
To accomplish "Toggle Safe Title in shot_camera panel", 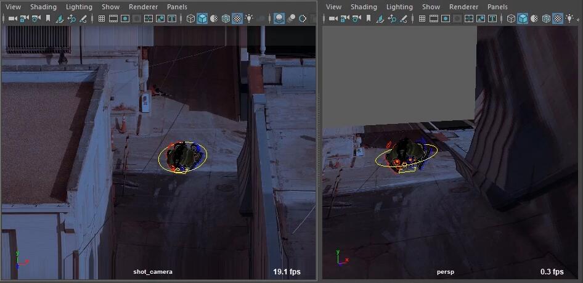I will 172,18.
